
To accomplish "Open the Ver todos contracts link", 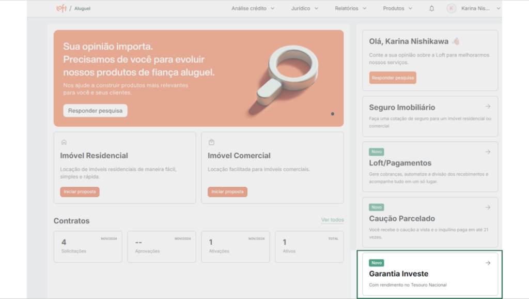I will (x=332, y=220).
